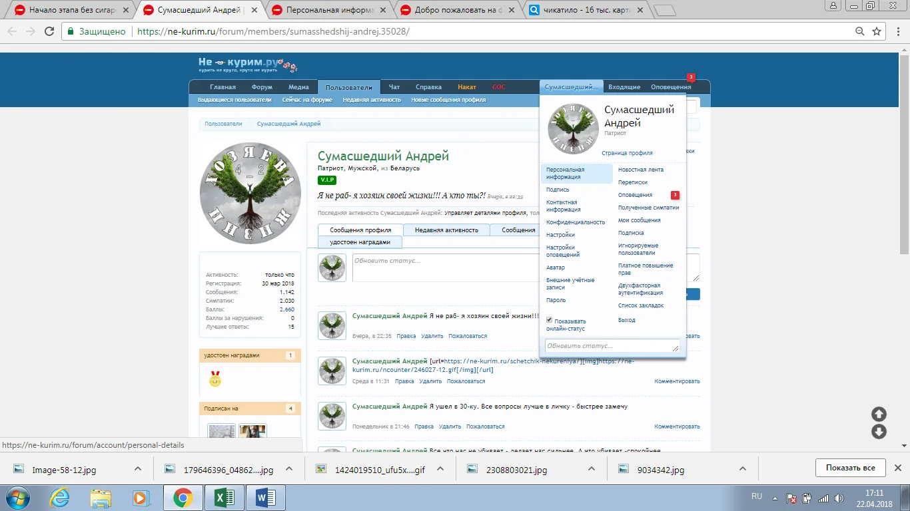The width and height of the screenshot is (910, 511).
Task: Click the scroll-to-top arrow icon
Action: 879,414
